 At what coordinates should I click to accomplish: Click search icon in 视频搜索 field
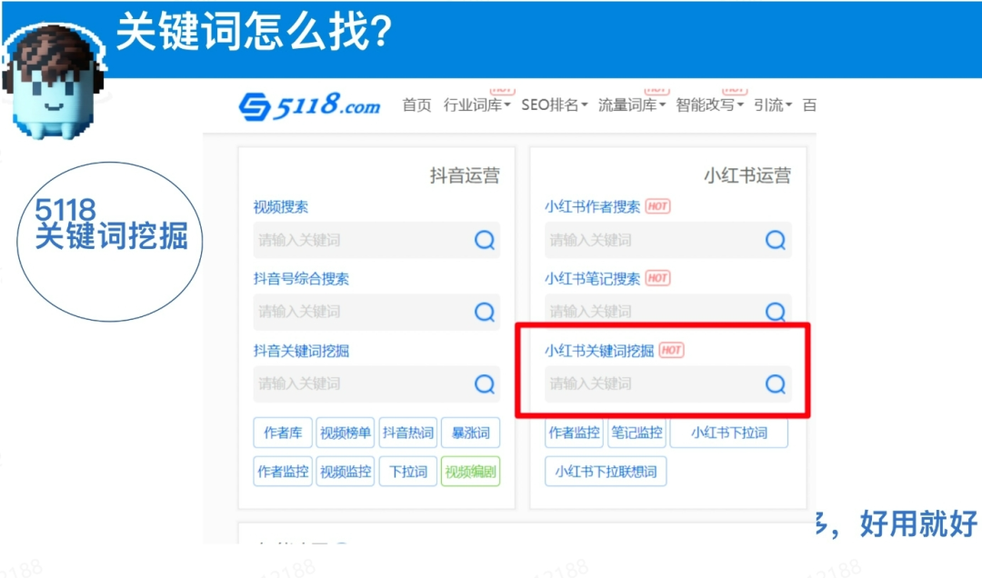coord(484,240)
